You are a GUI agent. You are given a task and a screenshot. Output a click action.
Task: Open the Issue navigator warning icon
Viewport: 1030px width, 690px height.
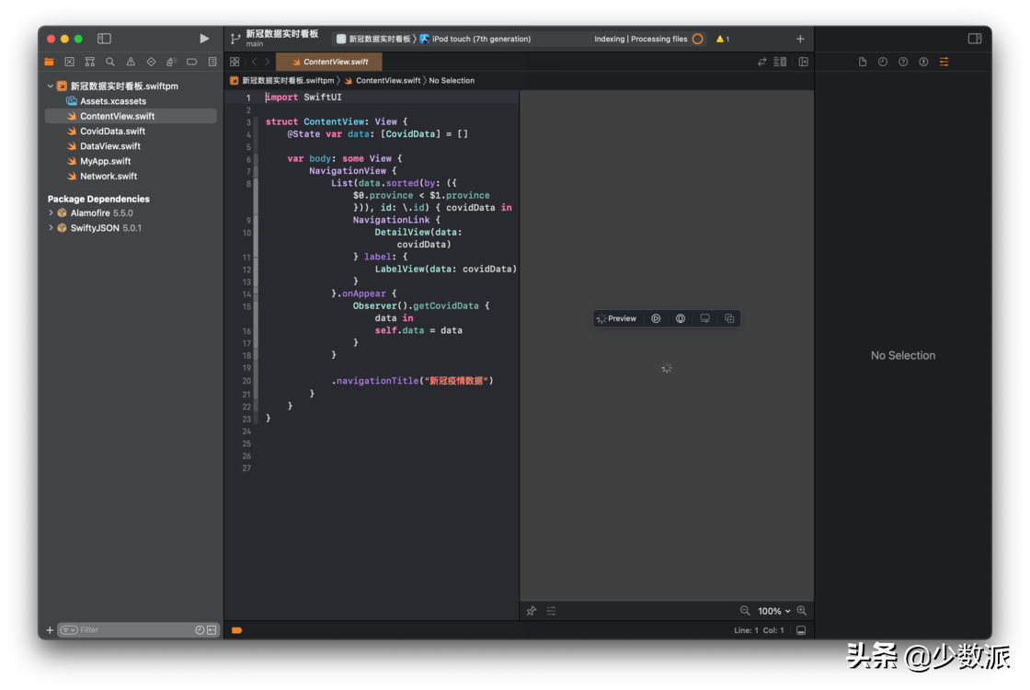point(131,62)
